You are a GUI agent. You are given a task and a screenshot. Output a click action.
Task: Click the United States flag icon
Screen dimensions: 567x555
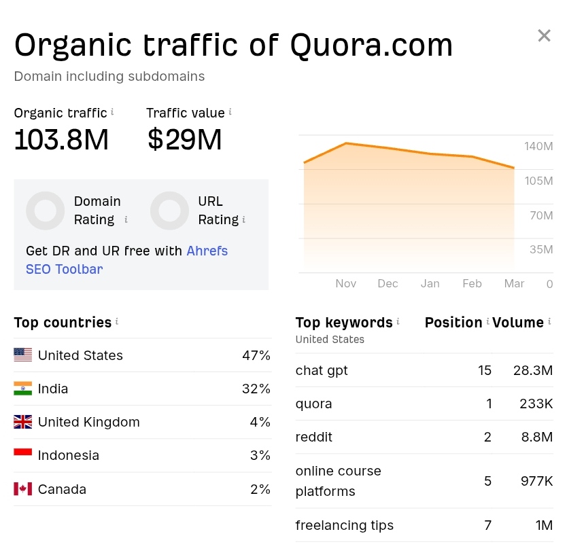[x=22, y=355]
